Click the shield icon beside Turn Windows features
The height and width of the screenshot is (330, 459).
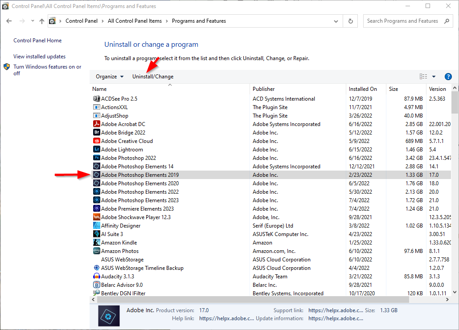(7, 67)
